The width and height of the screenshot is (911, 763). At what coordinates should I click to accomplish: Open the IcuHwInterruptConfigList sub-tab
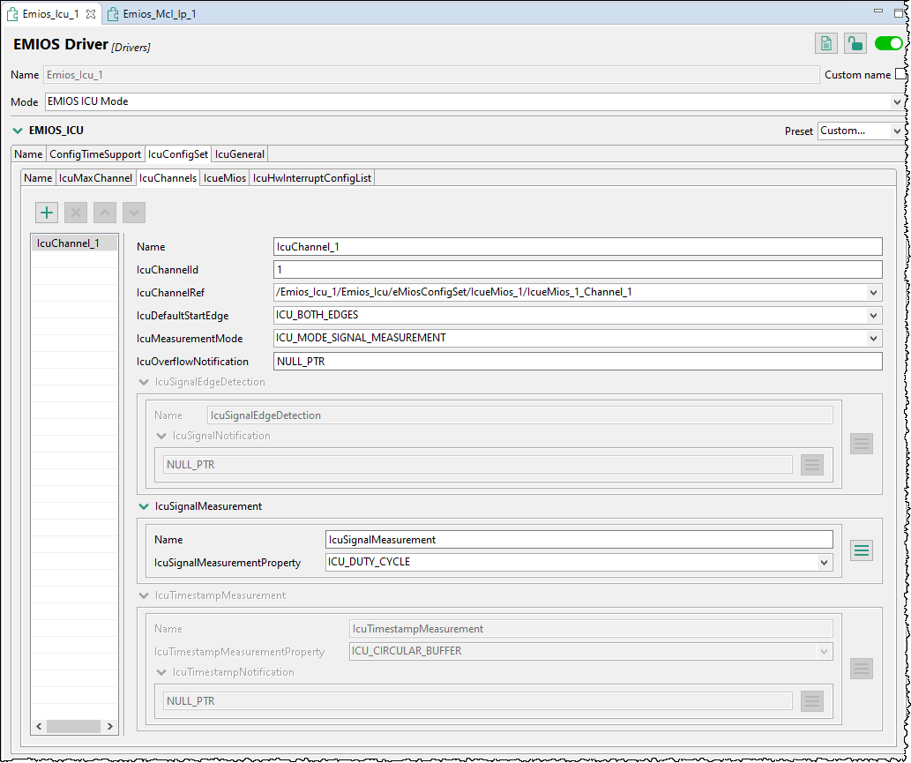point(312,178)
